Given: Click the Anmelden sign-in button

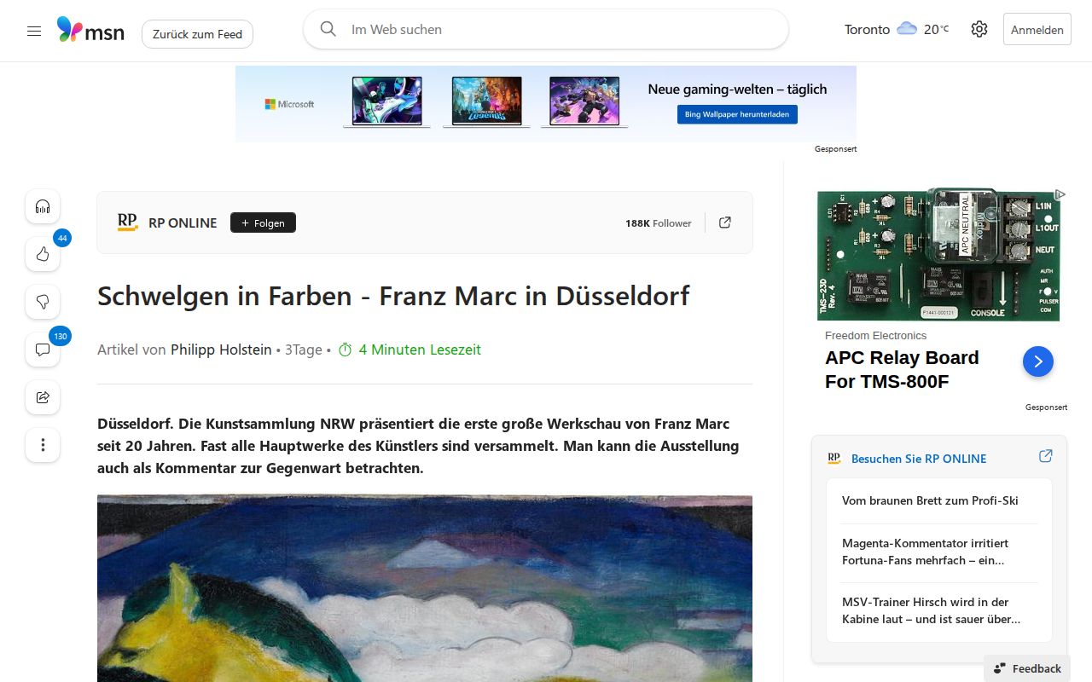Looking at the screenshot, I should (1037, 30).
